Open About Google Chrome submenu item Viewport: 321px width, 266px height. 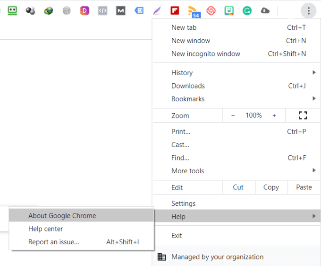click(81, 216)
